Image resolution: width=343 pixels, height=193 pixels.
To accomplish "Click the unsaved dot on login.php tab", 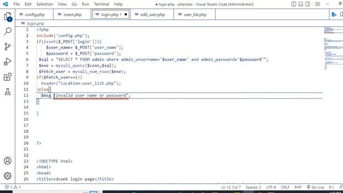I will [x=126, y=14].
